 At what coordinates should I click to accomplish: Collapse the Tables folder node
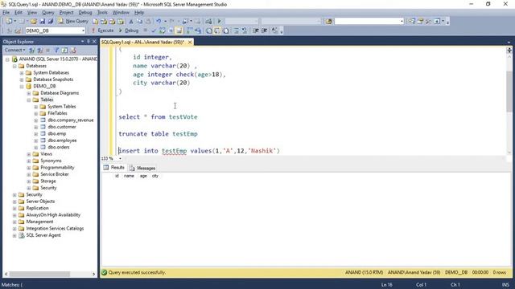point(29,100)
